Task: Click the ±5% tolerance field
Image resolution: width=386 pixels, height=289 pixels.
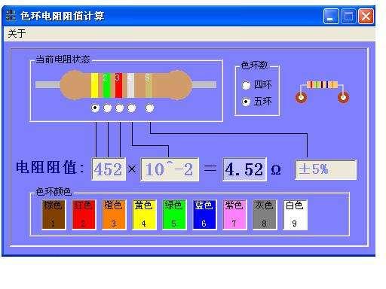Action: point(326,169)
